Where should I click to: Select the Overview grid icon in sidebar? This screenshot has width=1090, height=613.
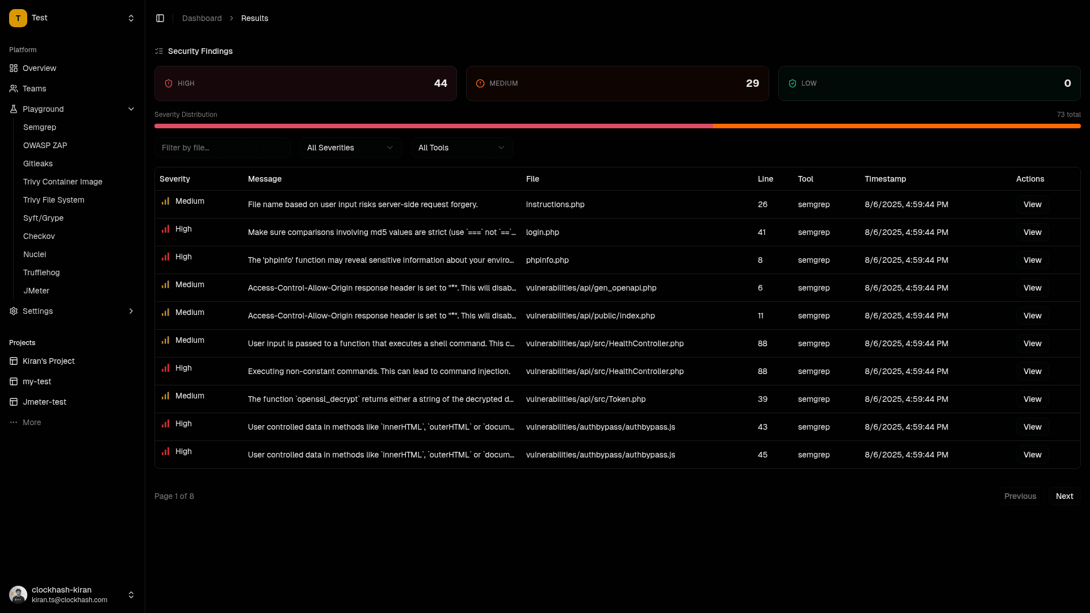click(x=13, y=68)
